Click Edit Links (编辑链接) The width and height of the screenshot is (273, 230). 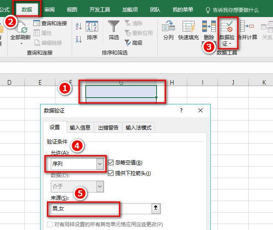[48, 43]
